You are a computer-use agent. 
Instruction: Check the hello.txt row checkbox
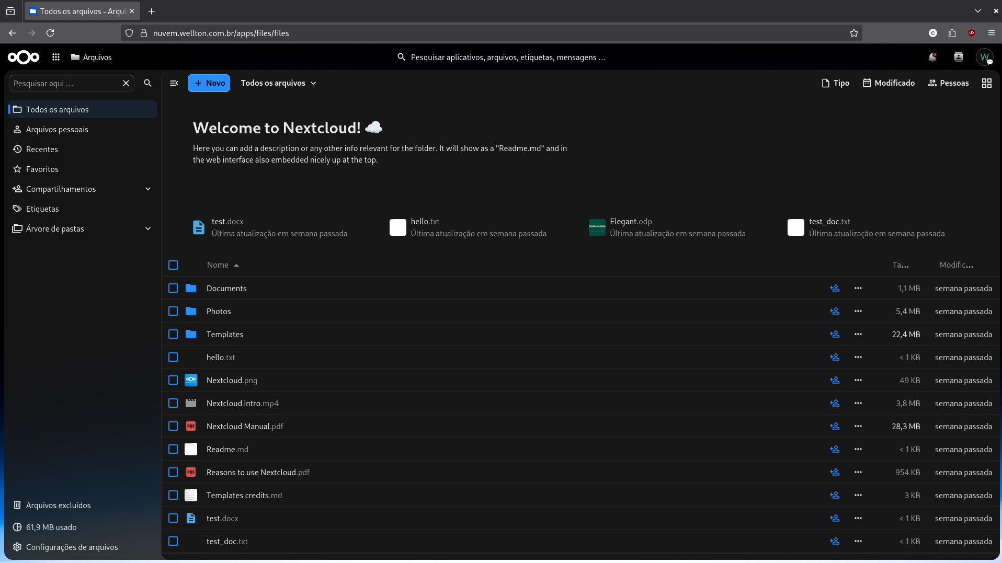point(173,357)
